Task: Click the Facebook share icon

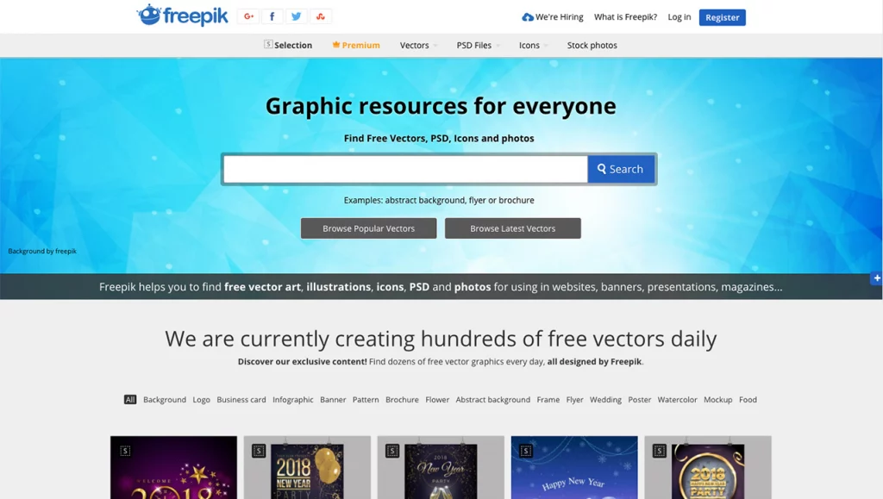Action: click(x=272, y=16)
